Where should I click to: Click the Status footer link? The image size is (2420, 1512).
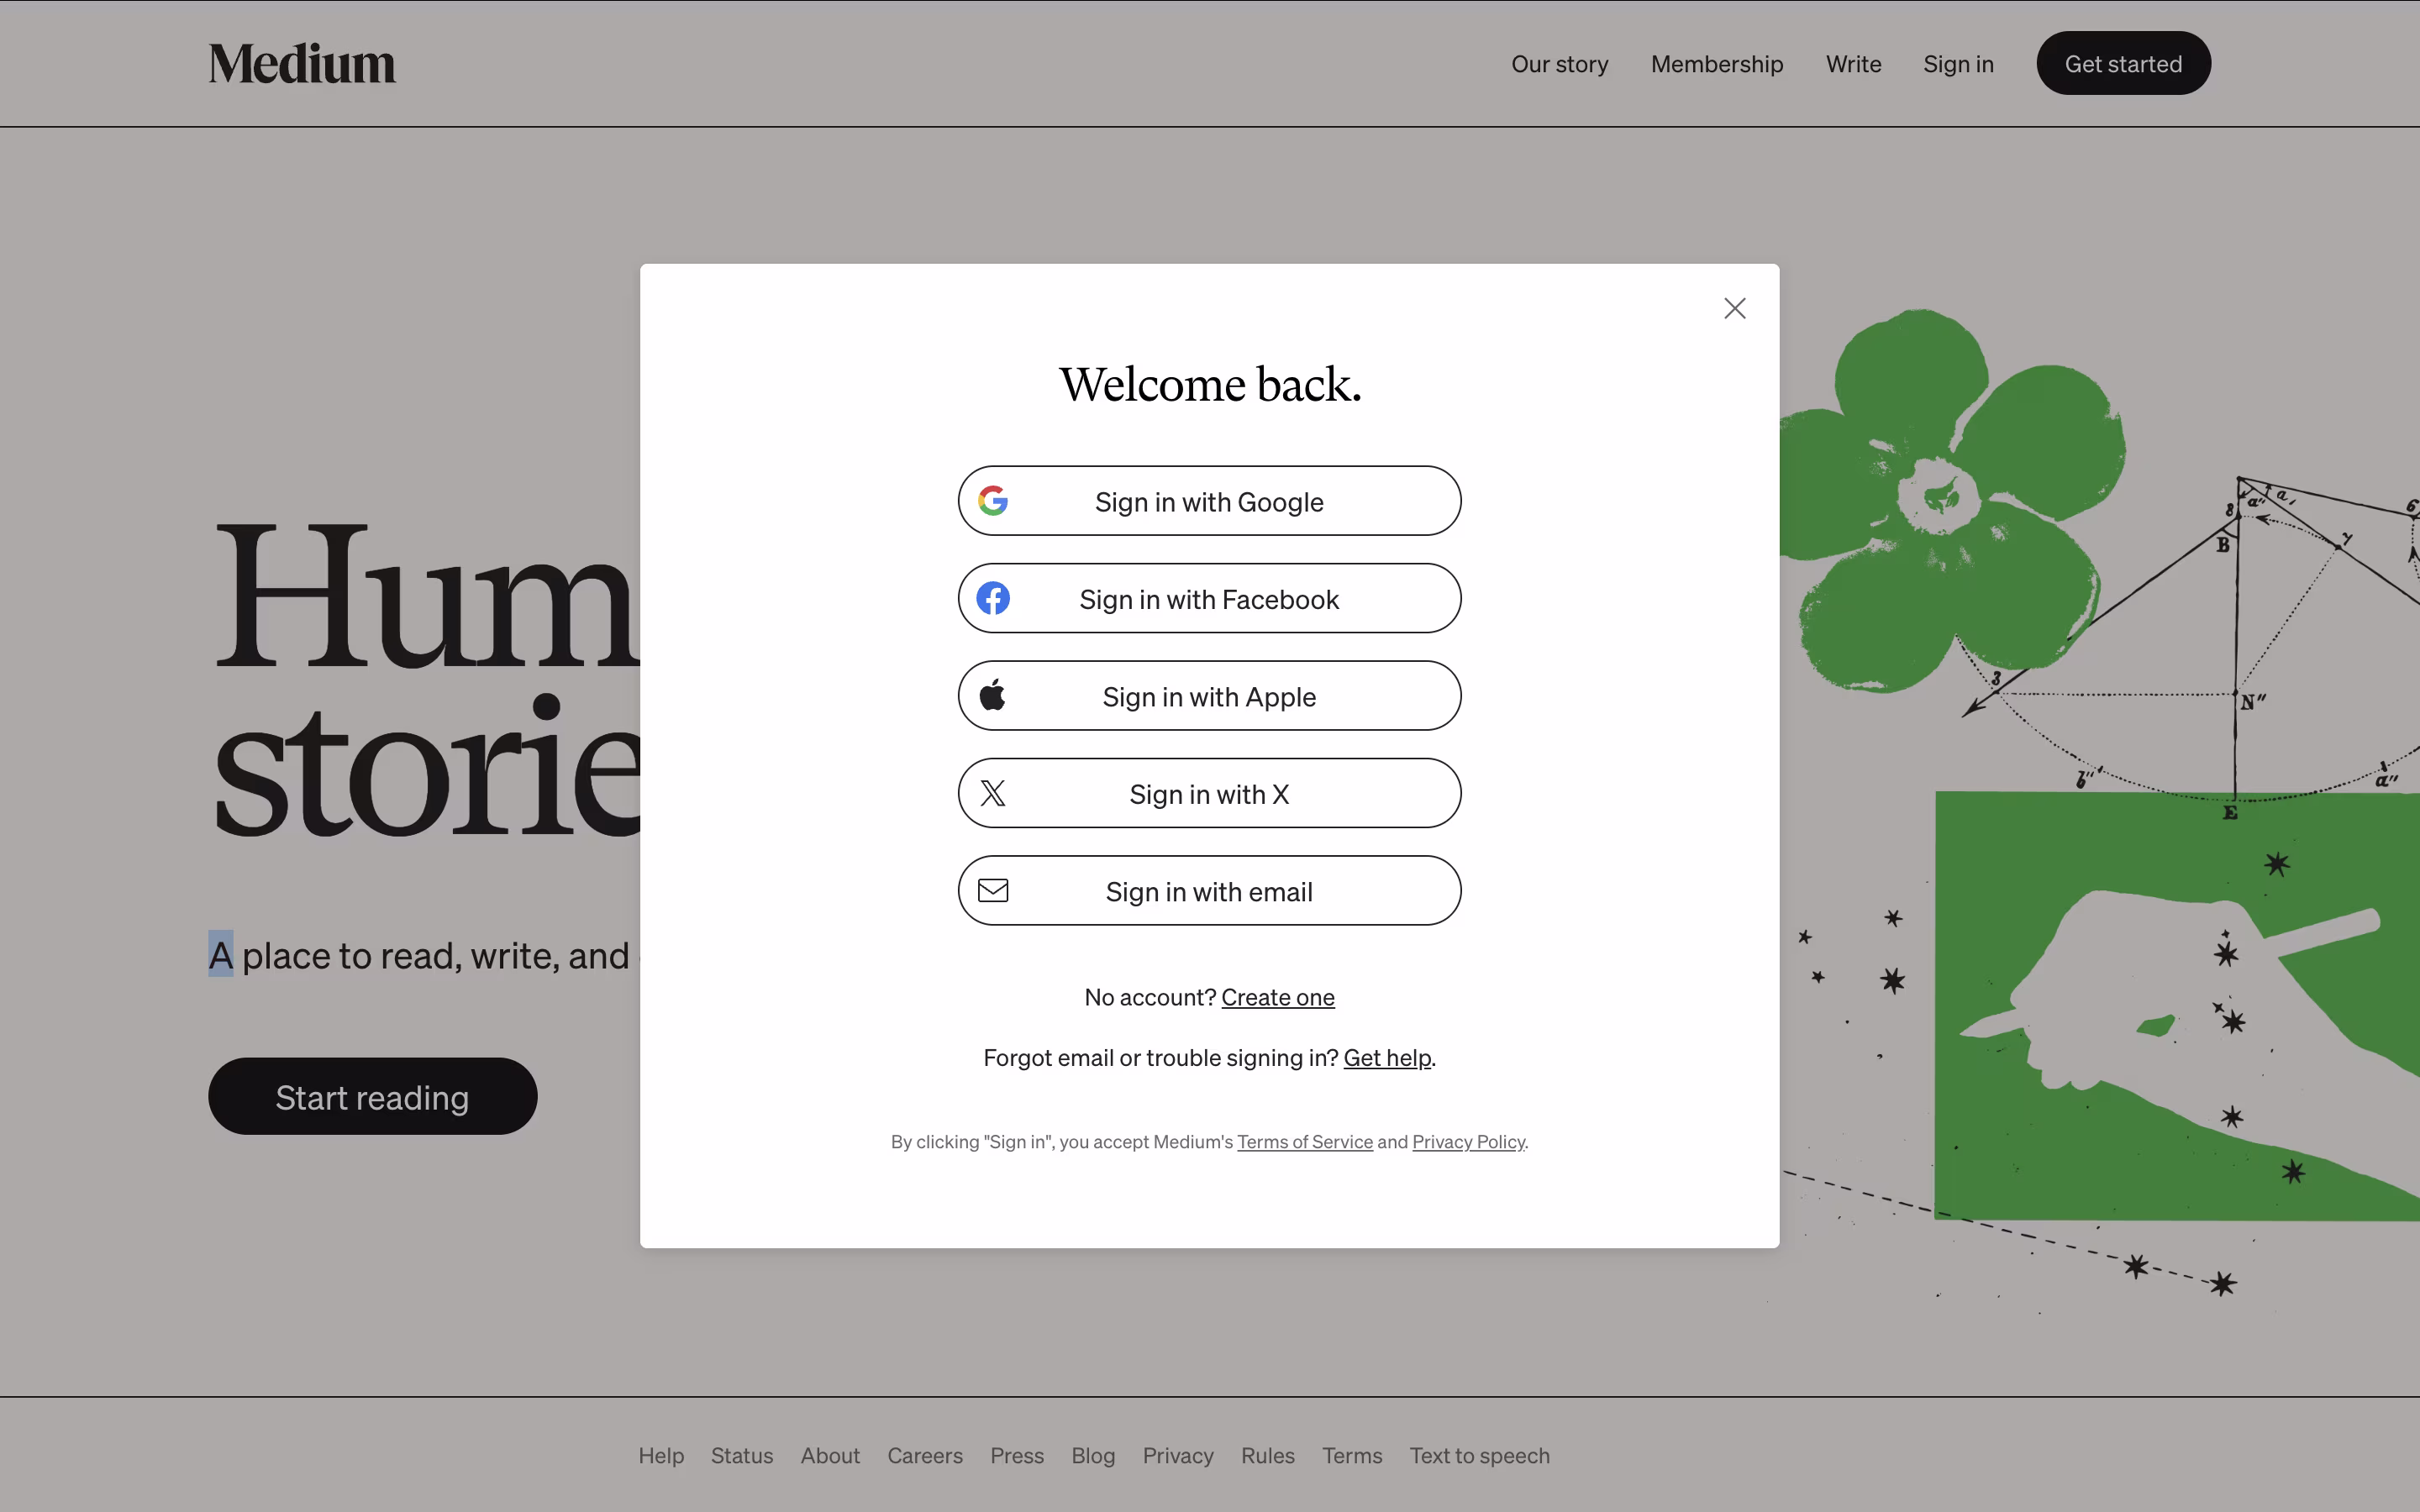(x=741, y=1455)
